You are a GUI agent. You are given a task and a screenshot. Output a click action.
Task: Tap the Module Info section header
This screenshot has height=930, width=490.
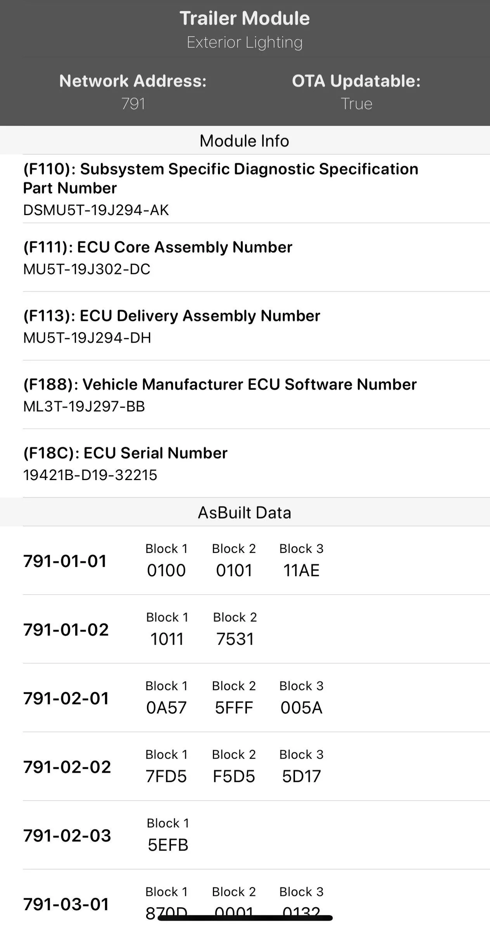pyautogui.click(x=244, y=141)
